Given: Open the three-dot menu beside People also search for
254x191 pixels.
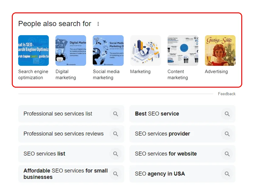Looking at the screenshot, I should (98, 23).
